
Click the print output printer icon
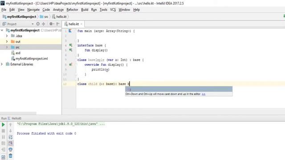(x=10, y=149)
